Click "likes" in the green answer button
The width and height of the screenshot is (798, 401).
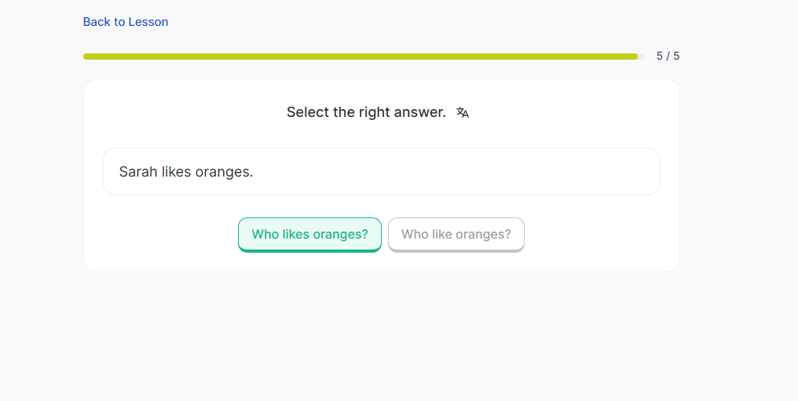coord(295,234)
